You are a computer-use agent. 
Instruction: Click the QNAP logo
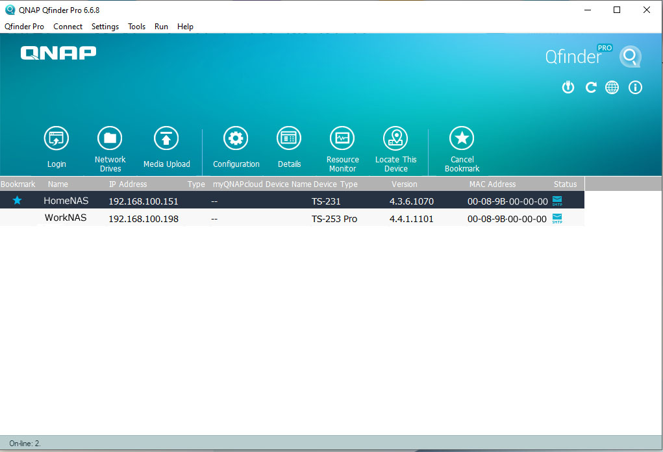click(58, 53)
